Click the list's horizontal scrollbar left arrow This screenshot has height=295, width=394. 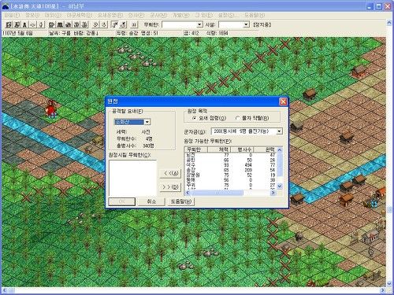188,193
